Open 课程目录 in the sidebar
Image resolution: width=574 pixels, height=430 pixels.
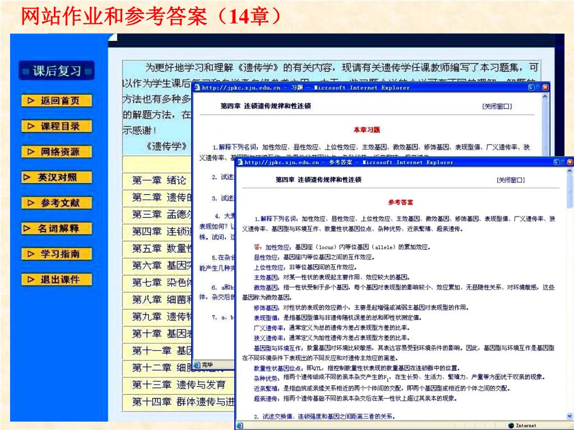pos(57,127)
